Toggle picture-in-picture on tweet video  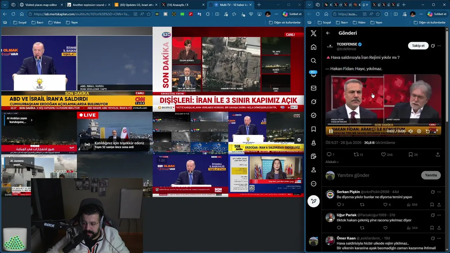coord(427,131)
